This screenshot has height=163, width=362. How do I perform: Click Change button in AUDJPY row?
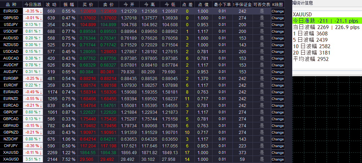[x=278, y=72]
